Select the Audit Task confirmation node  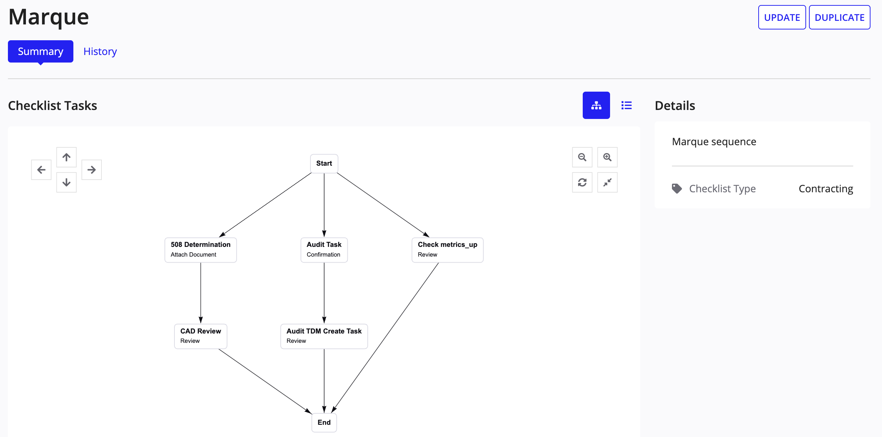point(324,250)
